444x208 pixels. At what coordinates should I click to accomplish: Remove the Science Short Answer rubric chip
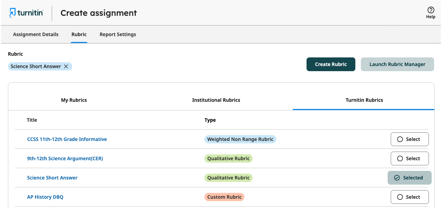pos(66,66)
